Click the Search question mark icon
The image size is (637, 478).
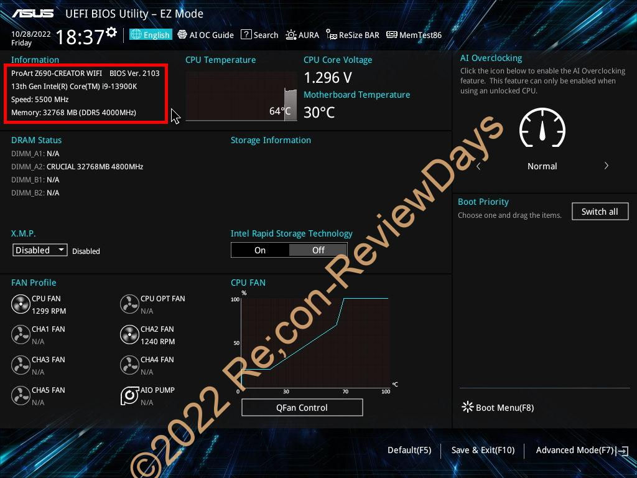(x=246, y=35)
